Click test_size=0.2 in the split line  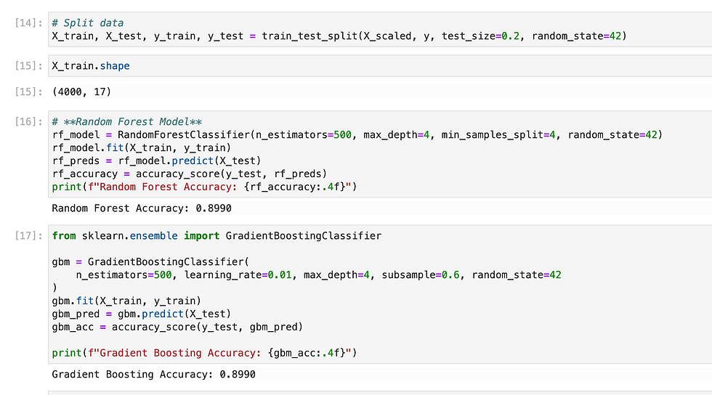pyautogui.click(x=480, y=36)
